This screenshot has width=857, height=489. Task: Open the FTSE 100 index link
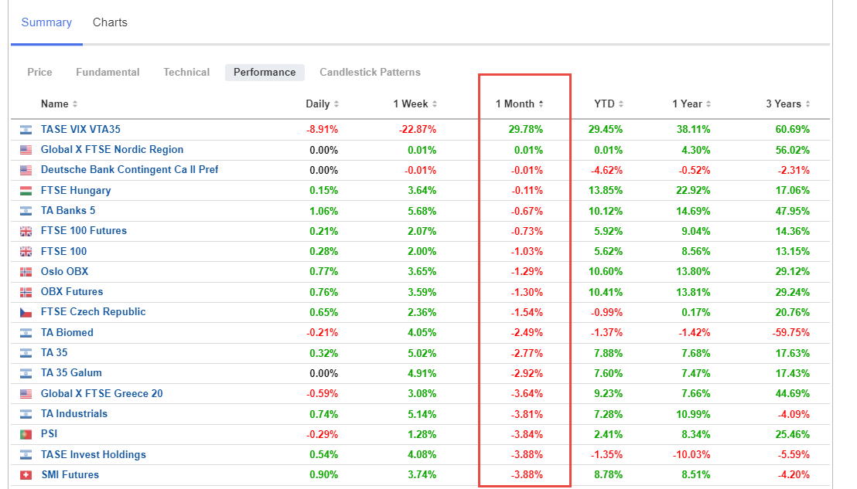(63, 252)
